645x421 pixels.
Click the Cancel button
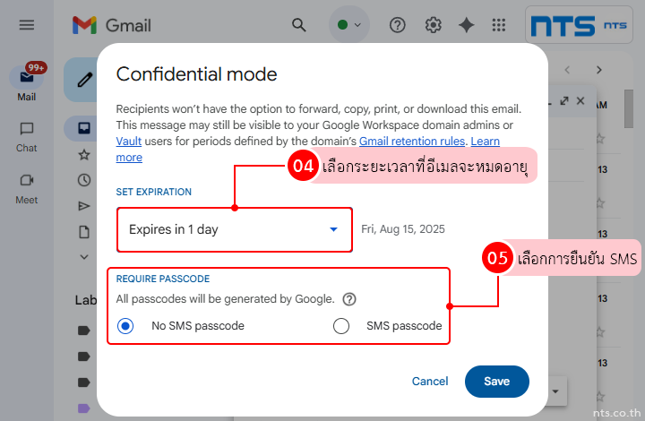pos(430,381)
